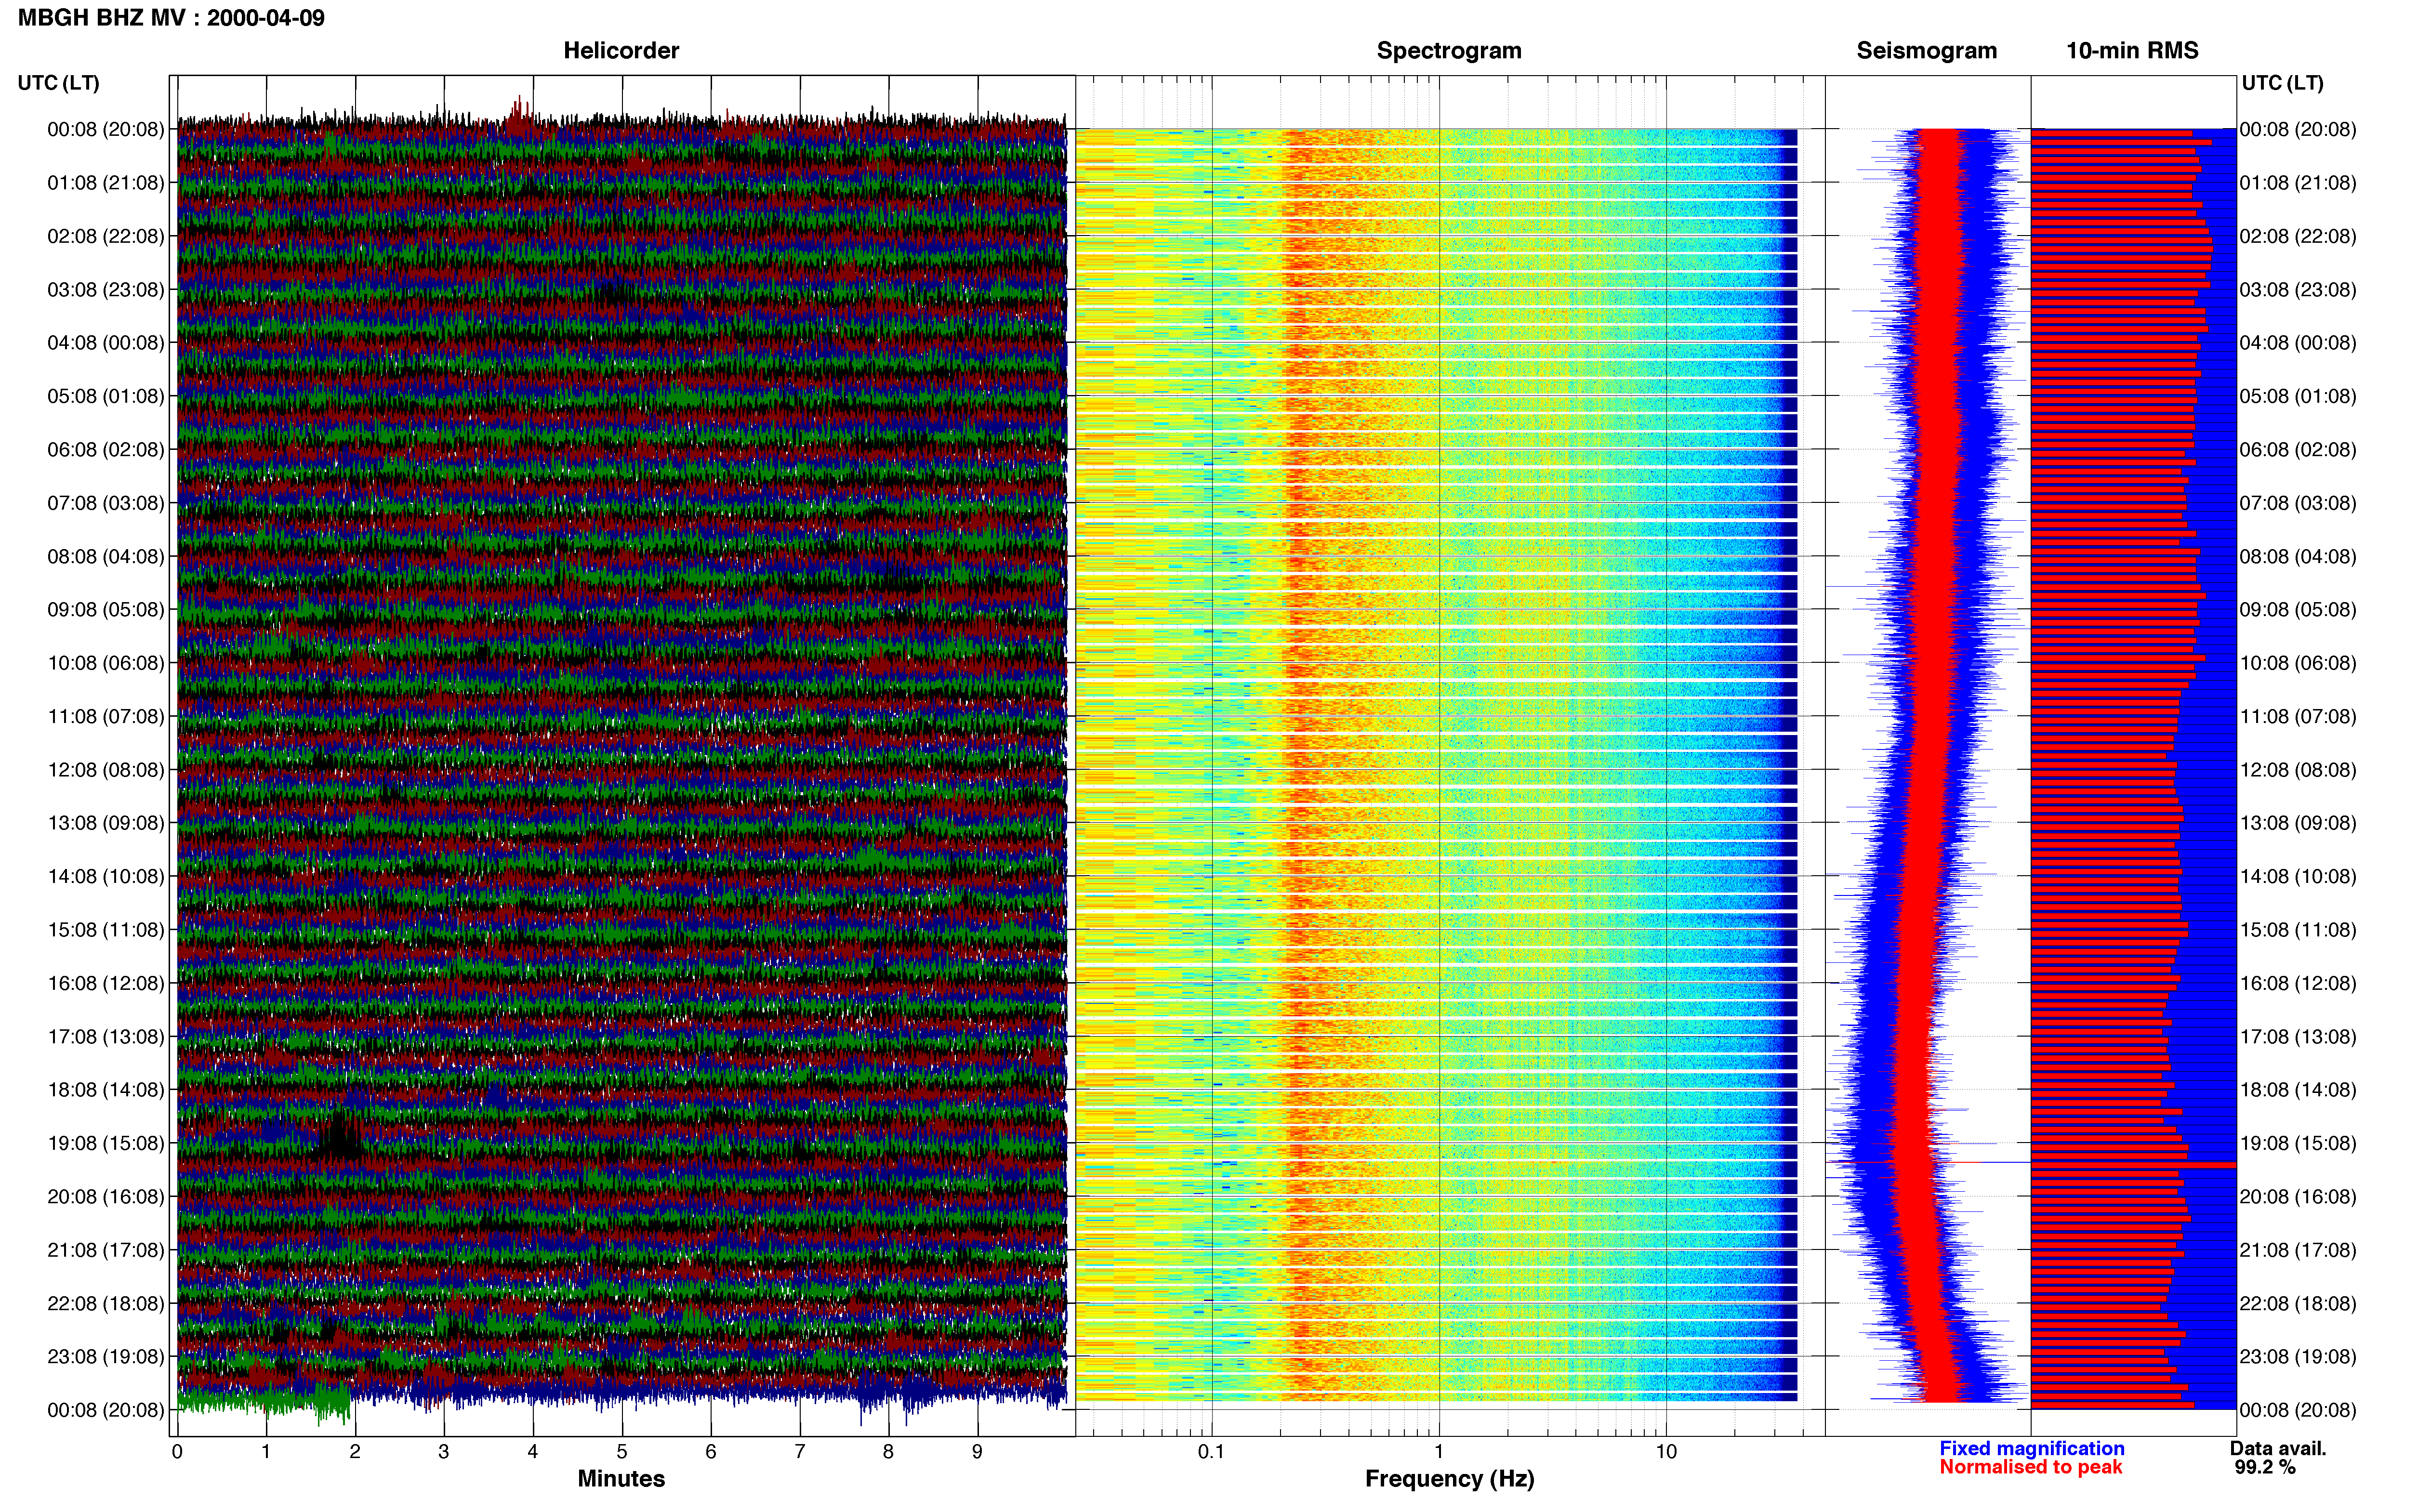
Task: Click left time label 03:08 (23:08)
Action: (105, 290)
